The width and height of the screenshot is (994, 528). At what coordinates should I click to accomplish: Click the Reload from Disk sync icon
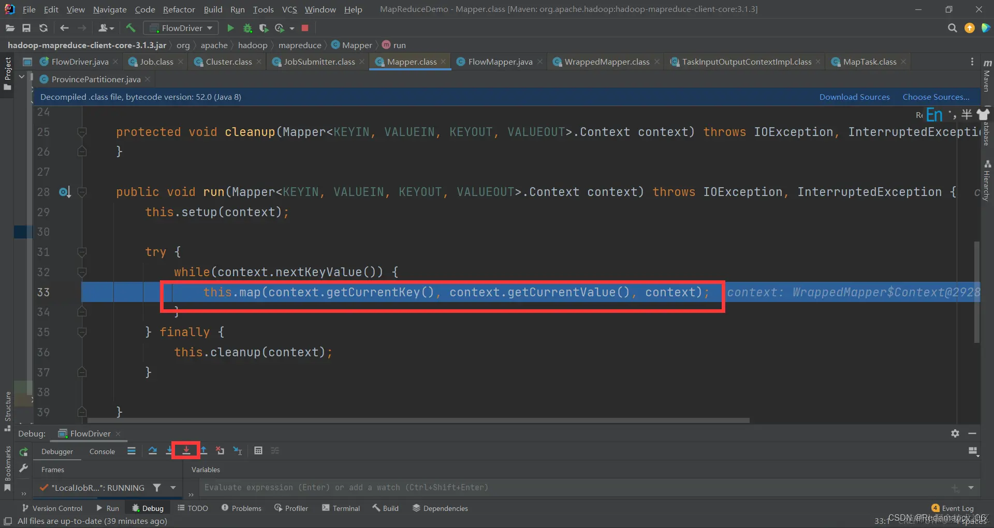[43, 28]
